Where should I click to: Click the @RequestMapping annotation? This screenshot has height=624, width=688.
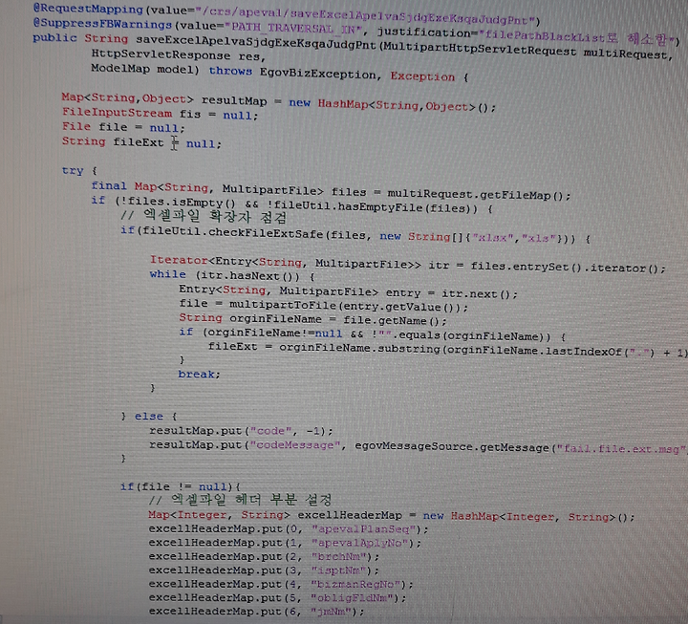point(88,9)
